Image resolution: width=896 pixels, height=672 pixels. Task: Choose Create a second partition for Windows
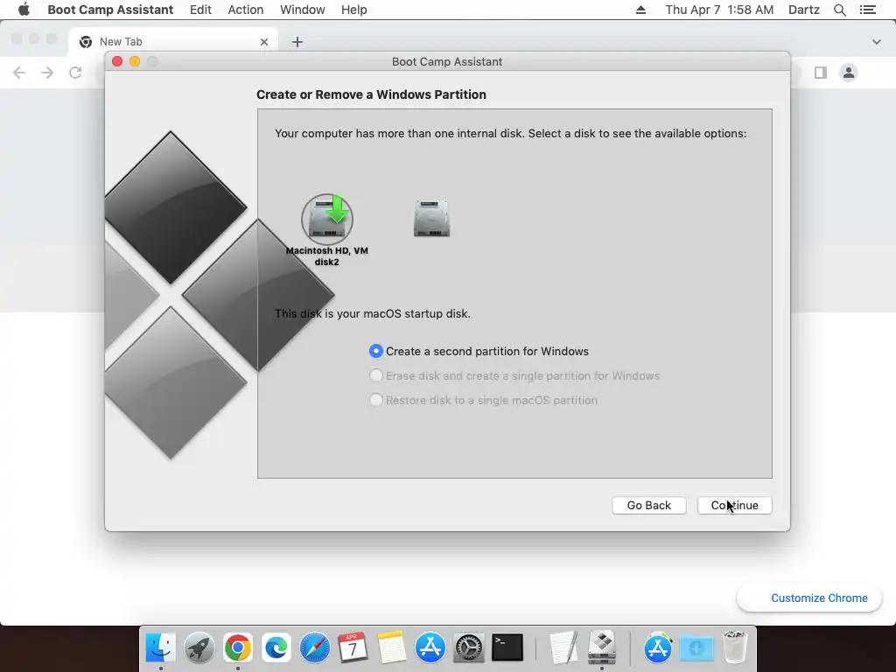[479, 351]
